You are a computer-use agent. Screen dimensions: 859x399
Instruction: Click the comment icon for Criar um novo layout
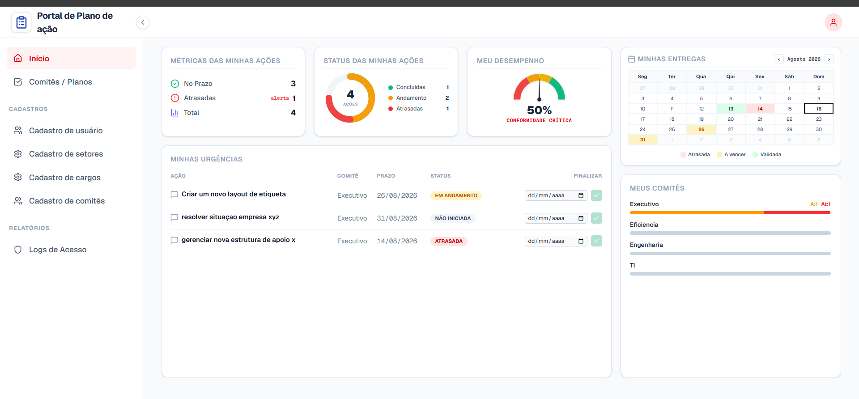[x=174, y=195]
